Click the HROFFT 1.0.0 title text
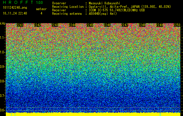The image size is (183, 116). pos(23,2)
